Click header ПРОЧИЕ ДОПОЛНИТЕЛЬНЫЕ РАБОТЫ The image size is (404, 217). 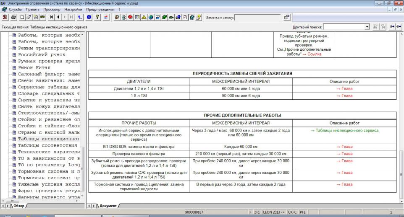pyautogui.click(x=242, y=115)
